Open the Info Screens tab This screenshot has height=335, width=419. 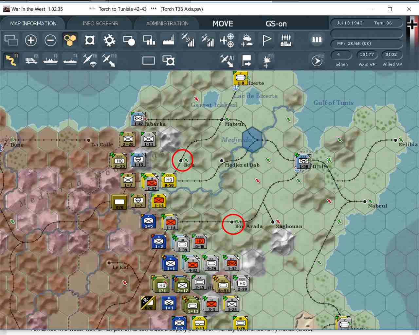tap(100, 24)
